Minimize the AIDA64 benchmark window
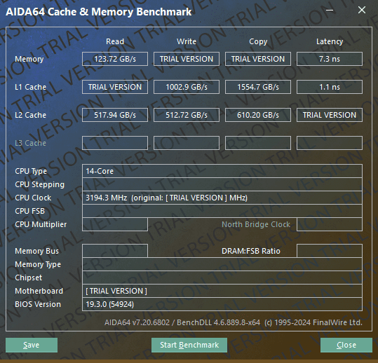 click(x=330, y=10)
